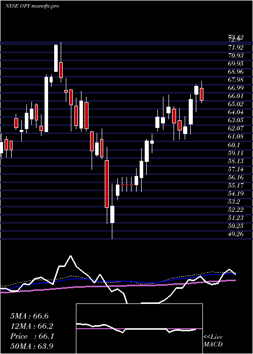Click the last red candle near 66.01

(202, 94)
